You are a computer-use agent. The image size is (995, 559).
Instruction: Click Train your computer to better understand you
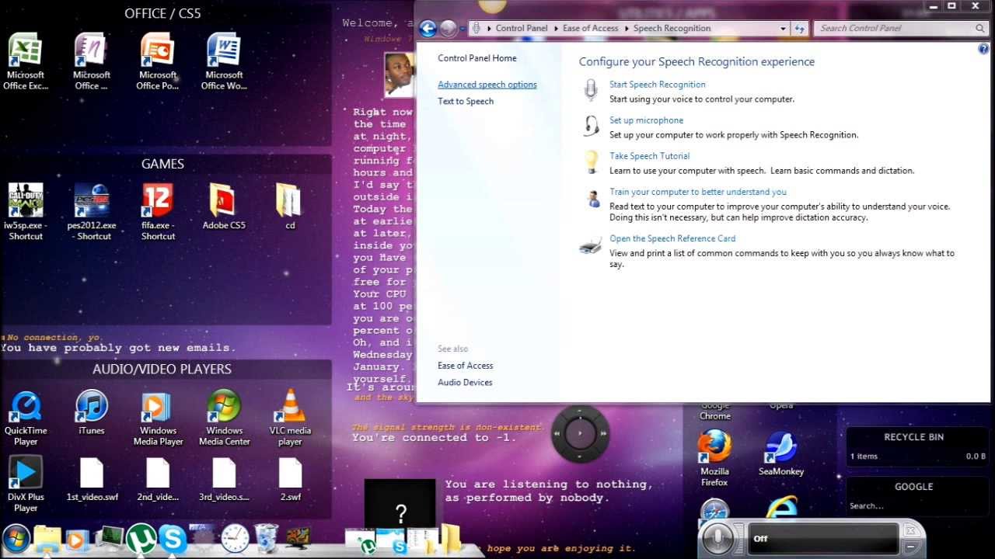(698, 192)
